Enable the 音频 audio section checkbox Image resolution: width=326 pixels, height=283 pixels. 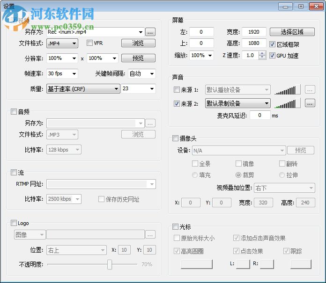point(14,112)
